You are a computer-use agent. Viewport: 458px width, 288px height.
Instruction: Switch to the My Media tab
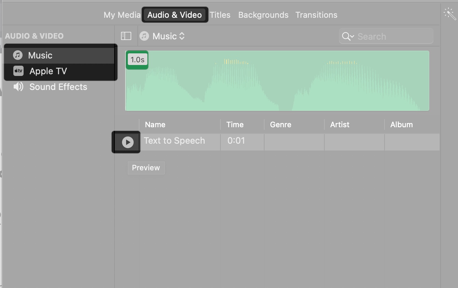(x=122, y=15)
